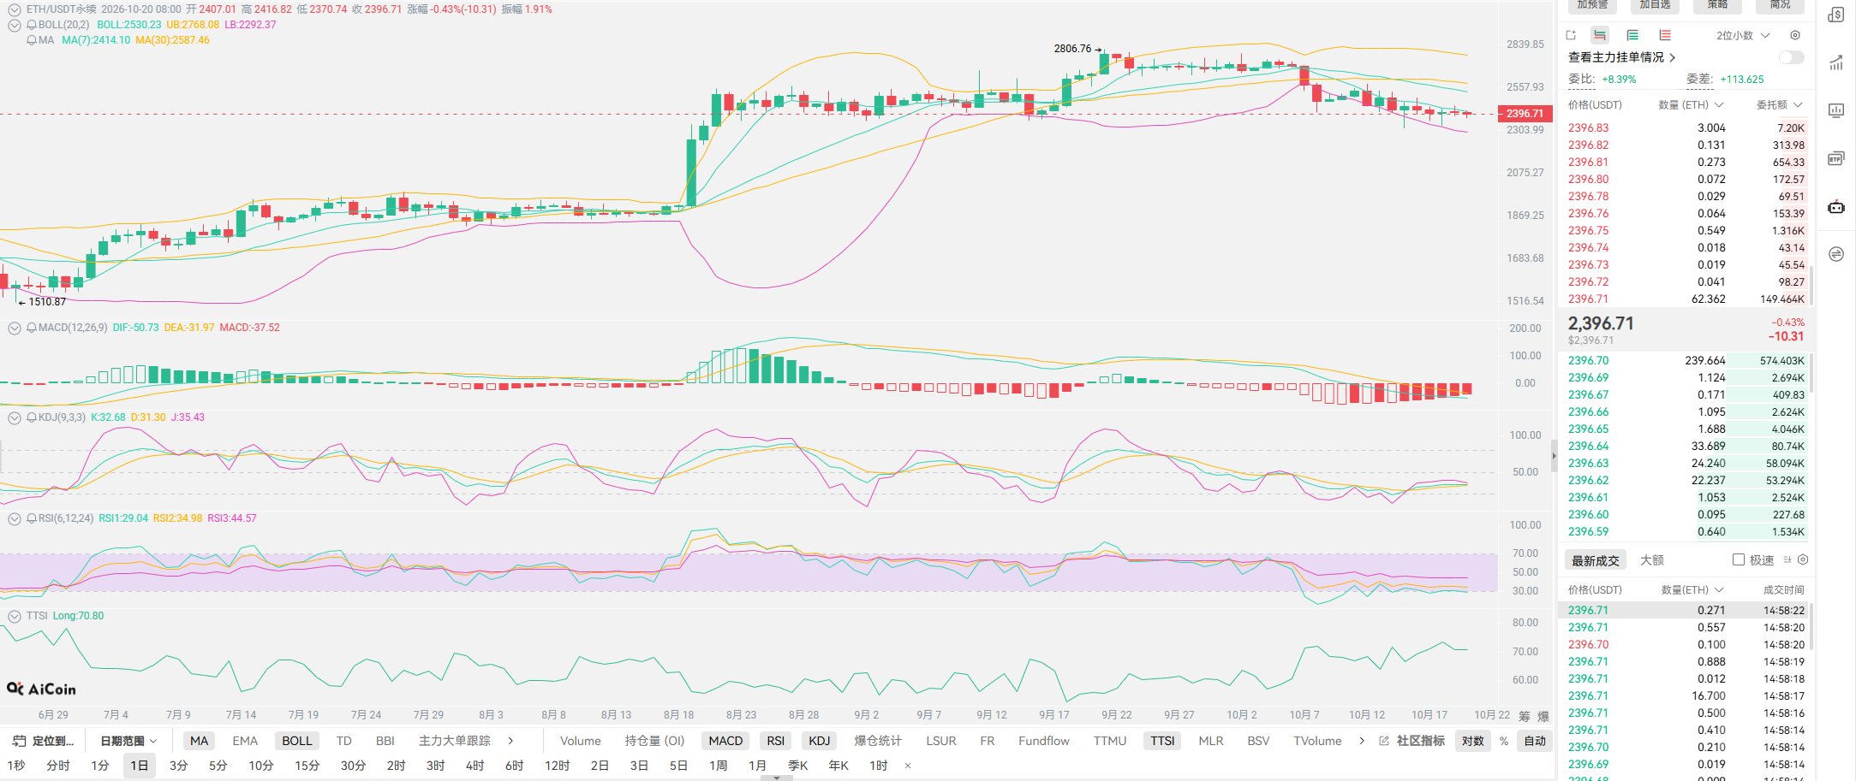The width and height of the screenshot is (1856, 781).
Task: Open the 日期范围 date range dropdown
Action: 128,741
